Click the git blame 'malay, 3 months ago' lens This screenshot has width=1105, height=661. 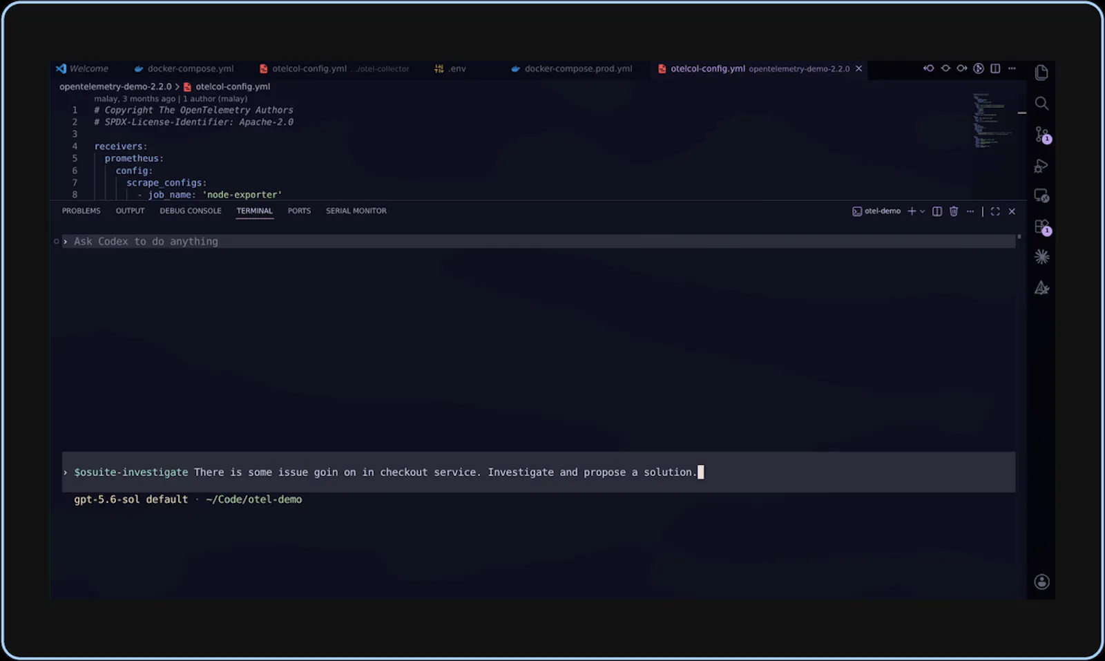tap(135, 99)
